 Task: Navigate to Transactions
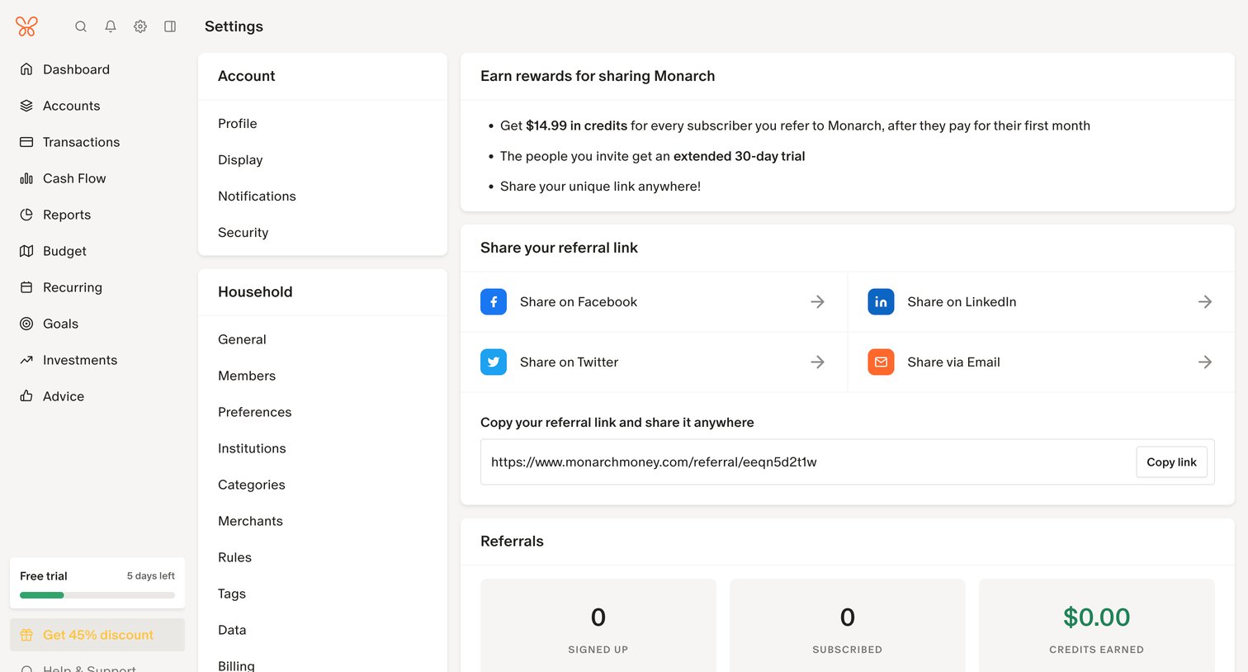97,142
